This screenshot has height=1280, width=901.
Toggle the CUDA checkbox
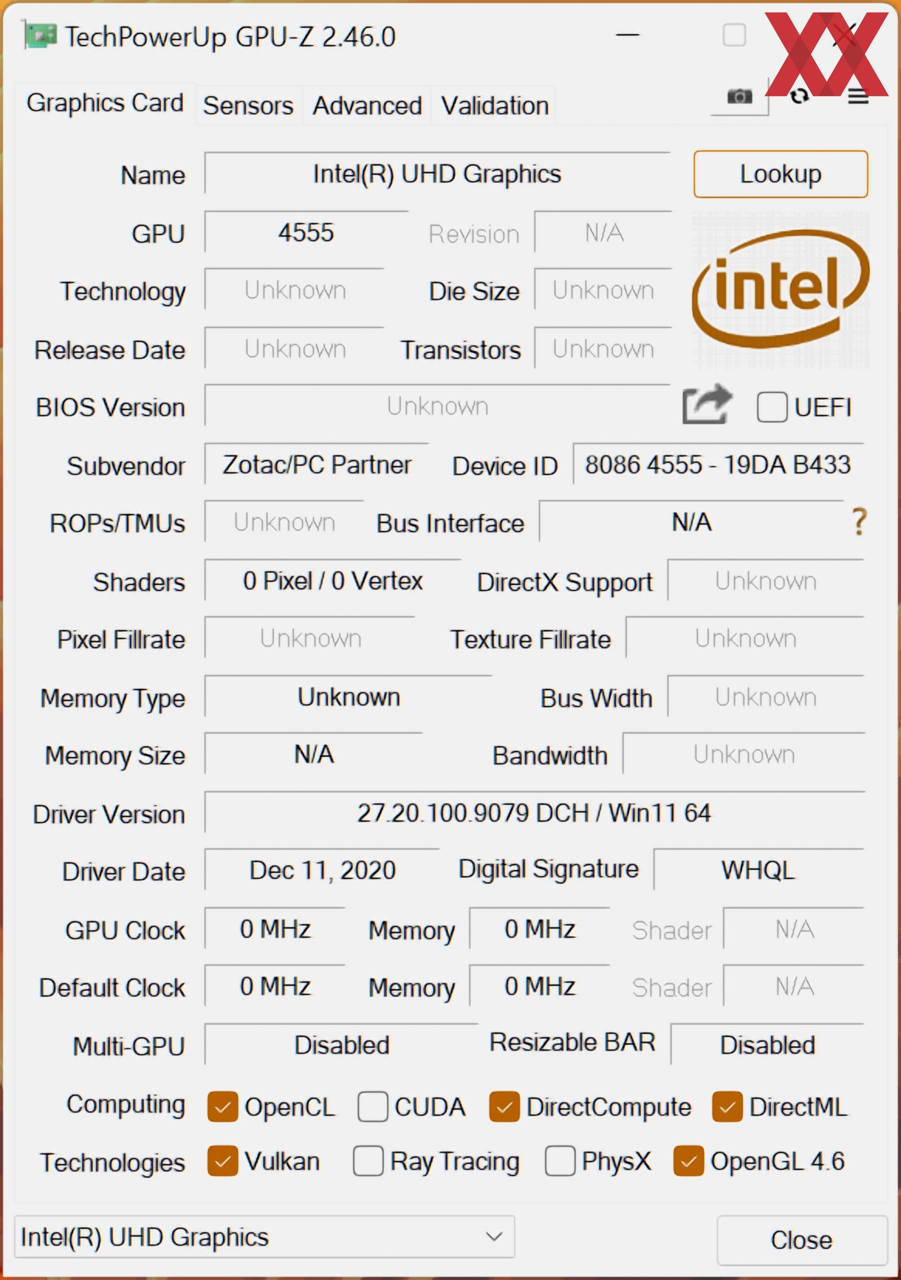point(373,1106)
